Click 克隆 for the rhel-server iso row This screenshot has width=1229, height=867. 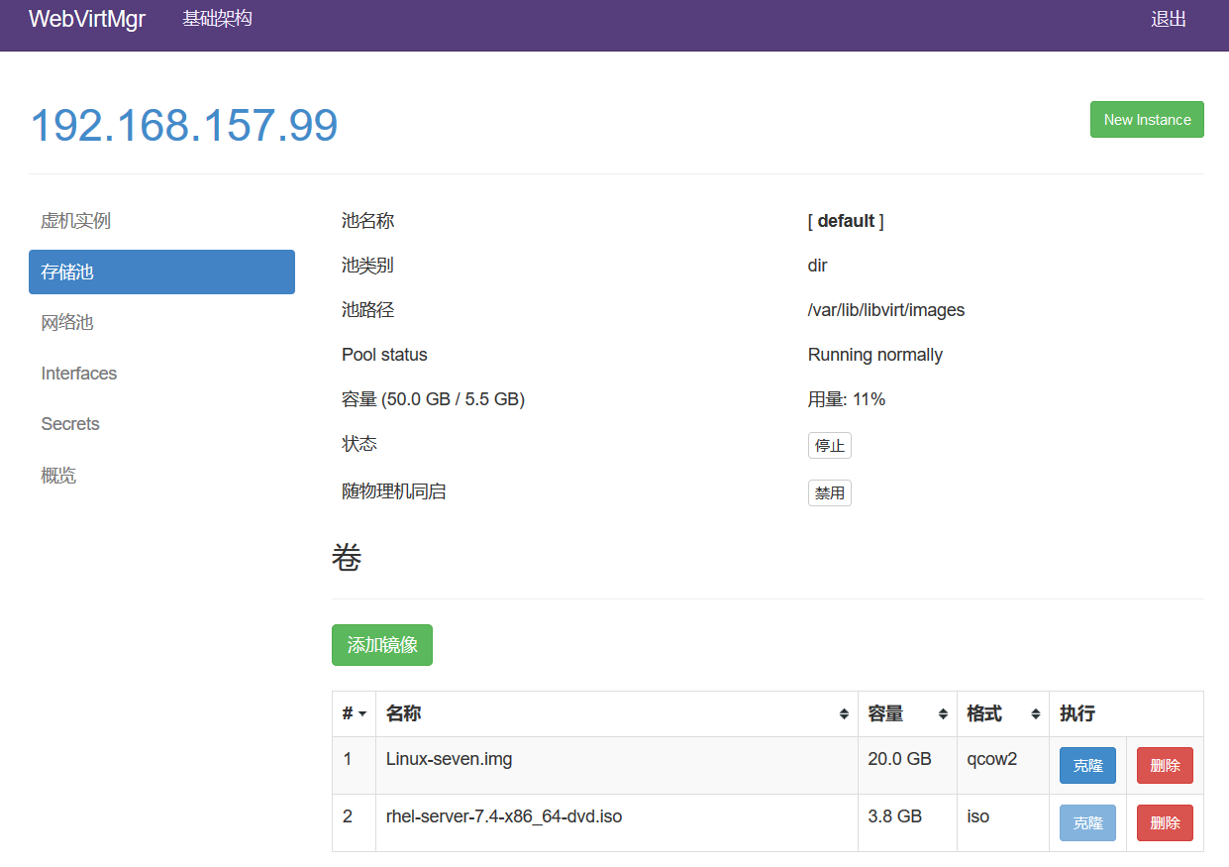tap(1087, 823)
